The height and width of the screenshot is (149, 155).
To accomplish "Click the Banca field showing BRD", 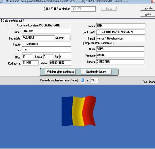I will pyautogui.click(x=121, y=26).
